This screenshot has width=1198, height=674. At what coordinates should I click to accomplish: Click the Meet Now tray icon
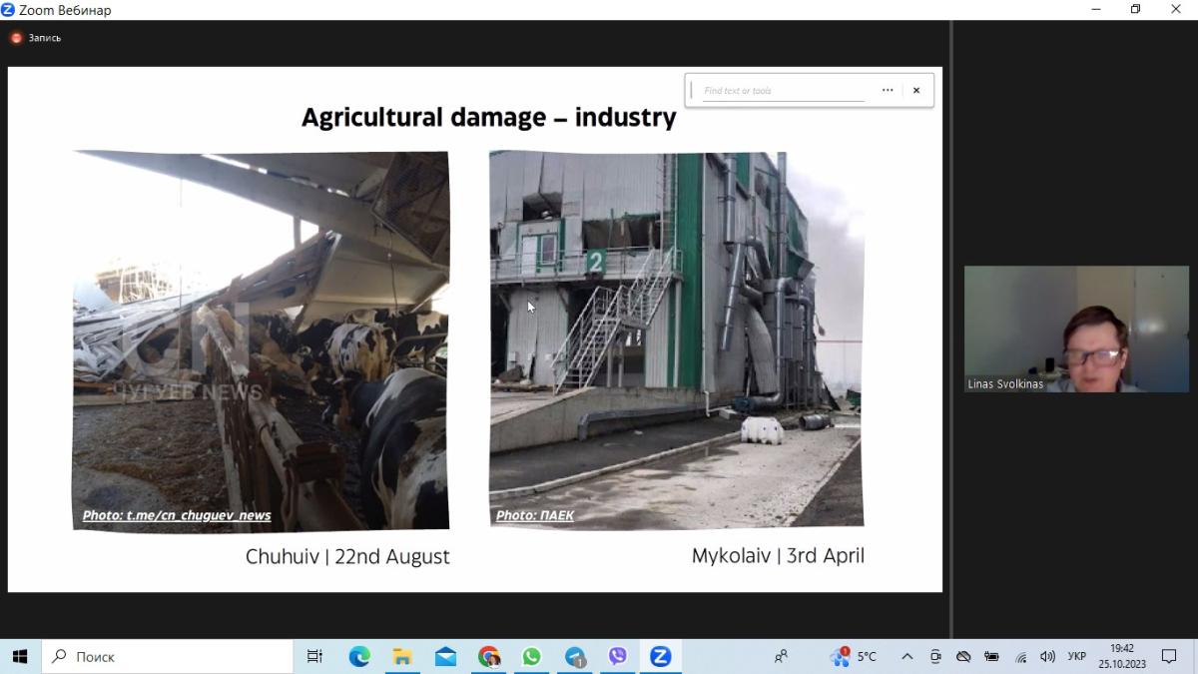click(935, 656)
